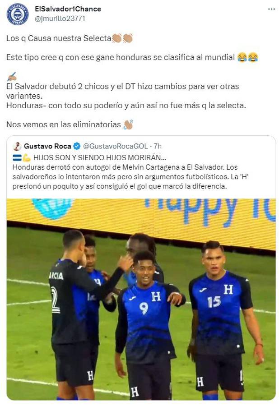This screenshot has width=279, height=406.
Task: Click the clapping emoji after eliminatorias
Action: [x=128, y=125]
